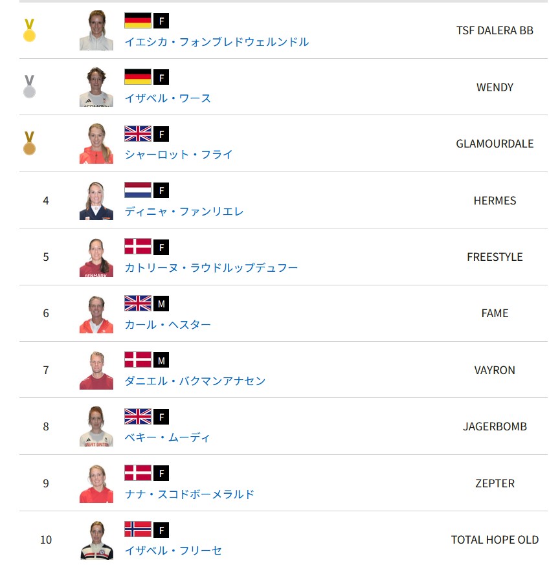Click Norway flag in rank 10 row
This screenshot has height=565, width=560.
pyautogui.click(x=138, y=529)
